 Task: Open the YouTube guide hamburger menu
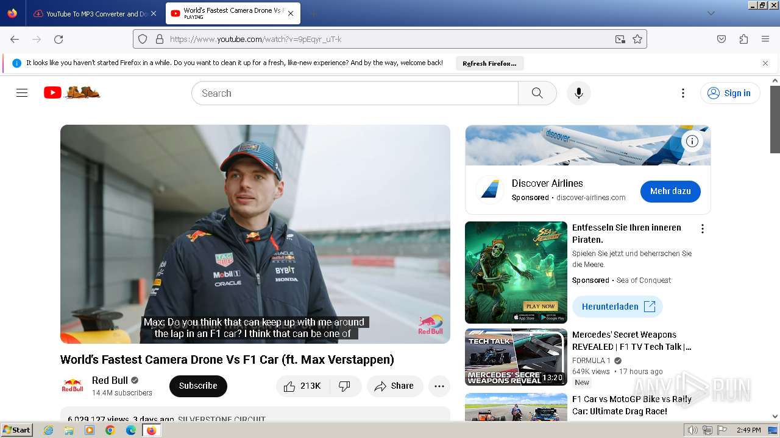(x=22, y=93)
